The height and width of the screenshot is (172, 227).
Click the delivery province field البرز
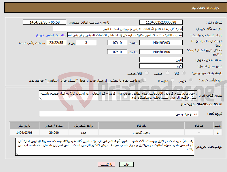pos(161,60)
